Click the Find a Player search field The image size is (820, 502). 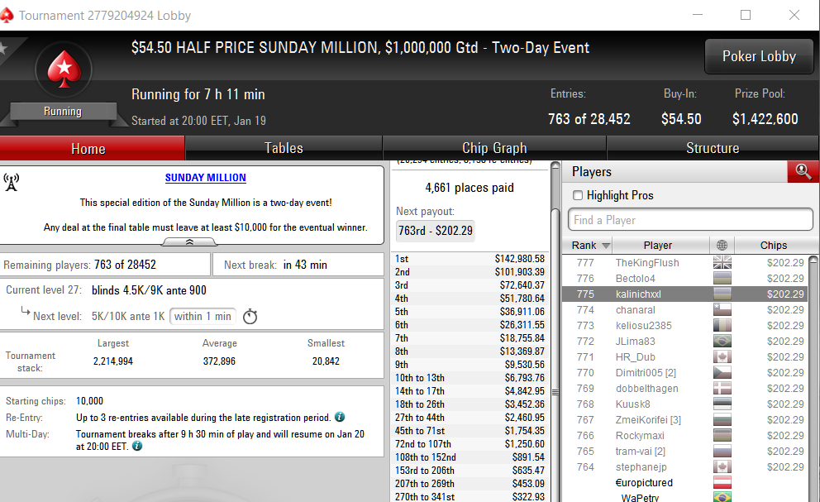[x=690, y=220]
